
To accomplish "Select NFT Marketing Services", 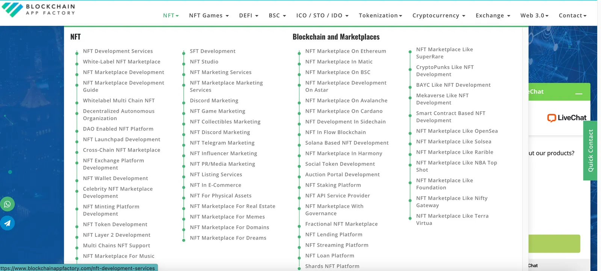I will [220, 72].
